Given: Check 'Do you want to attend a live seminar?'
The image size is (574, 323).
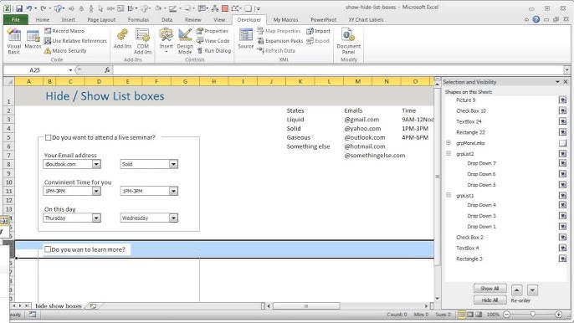Looking at the screenshot, I should tap(48, 138).
